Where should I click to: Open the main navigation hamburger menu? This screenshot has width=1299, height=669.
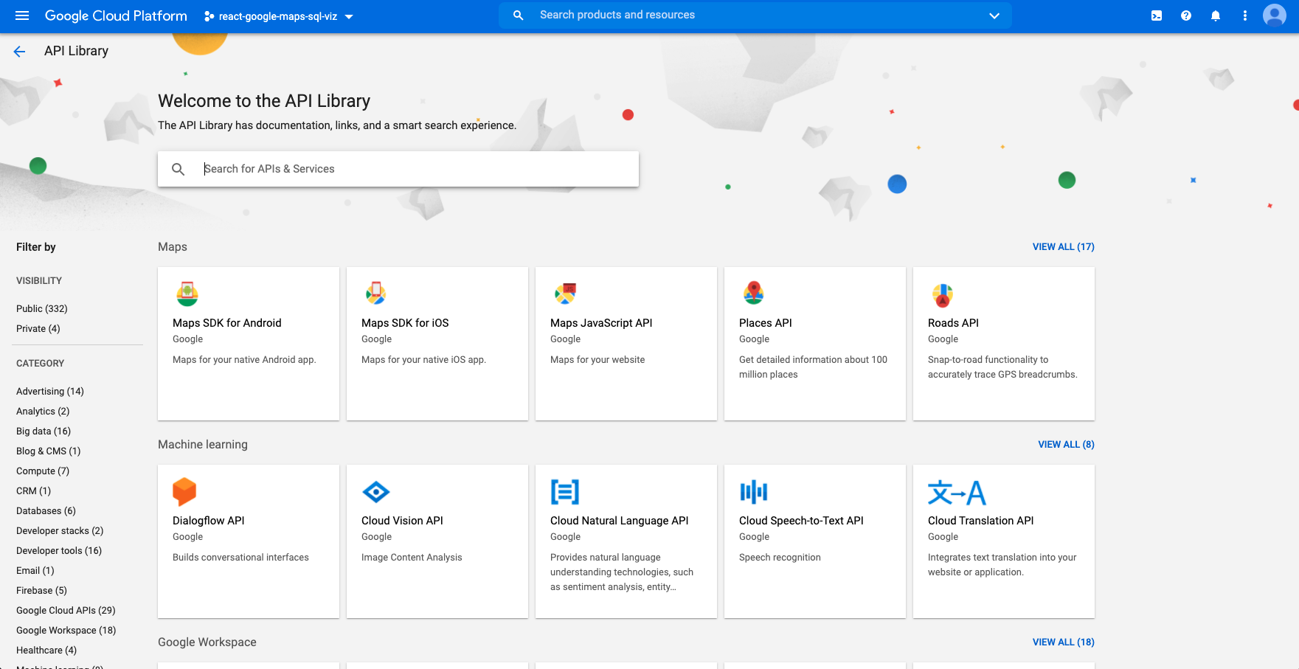pyautogui.click(x=22, y=15)
